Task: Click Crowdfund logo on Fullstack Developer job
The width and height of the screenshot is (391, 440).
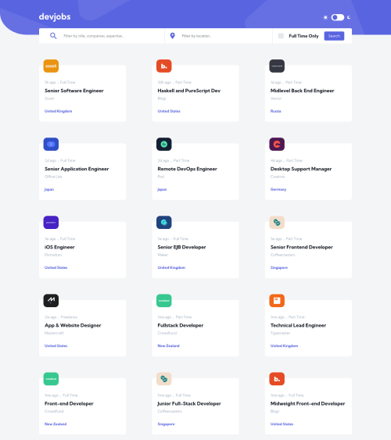Action: 164,301
